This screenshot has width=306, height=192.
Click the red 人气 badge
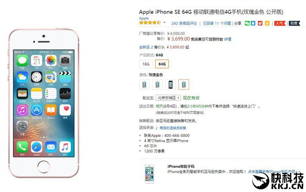coord(280,23)
